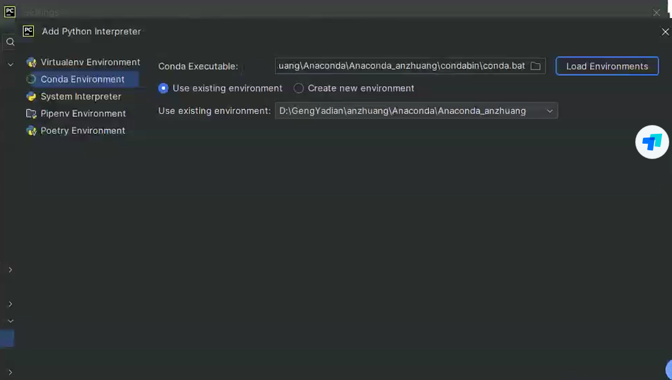Open the floating blue assistant bubble
672x380 pixels.
(x=652, y=143)
